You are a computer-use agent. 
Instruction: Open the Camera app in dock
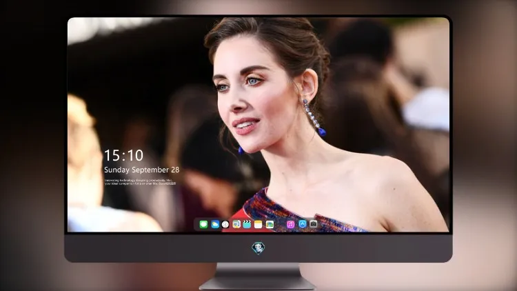314,224
